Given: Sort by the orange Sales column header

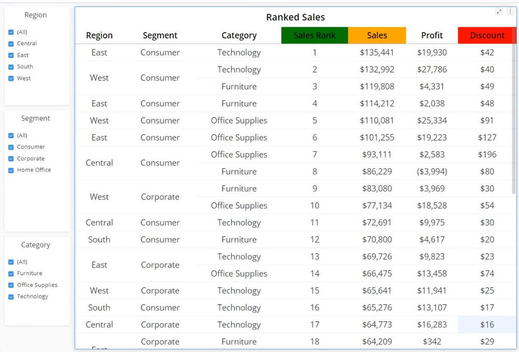Looking at the screenshot, I should tap(377, 35).
